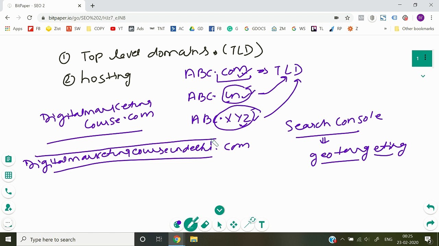Open the clipboard notes panel

click(9, 159)
